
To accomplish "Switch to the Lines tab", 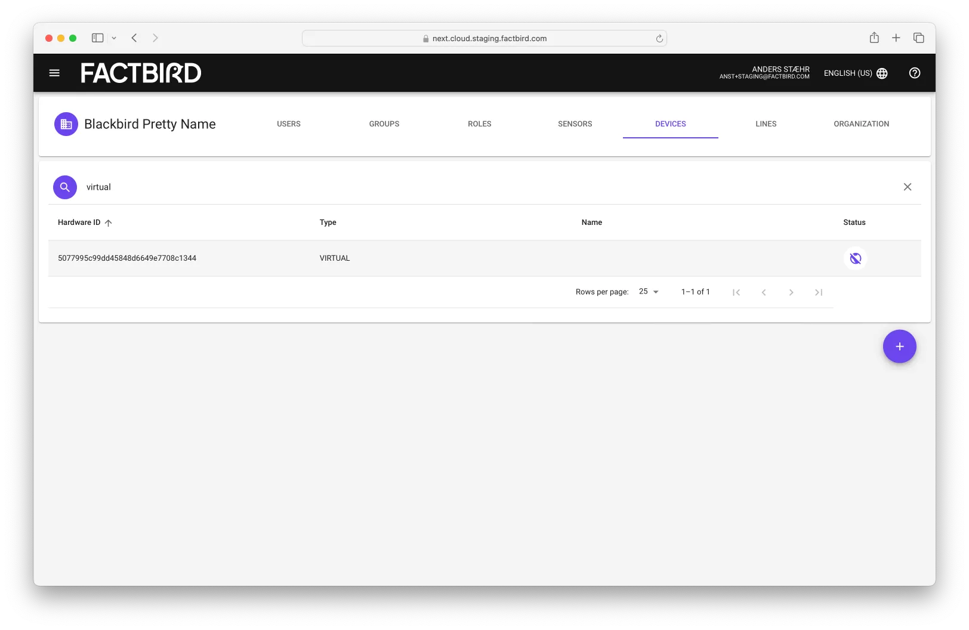I will coord(766,124).
